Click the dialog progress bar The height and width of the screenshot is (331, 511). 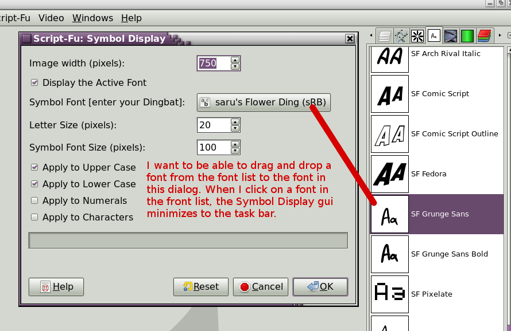point(188,241)
